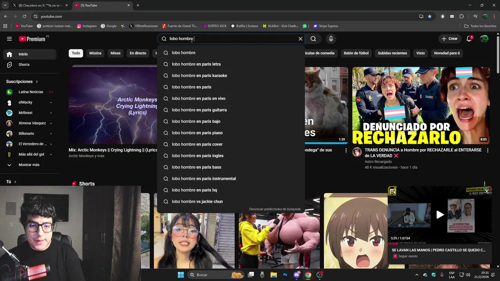
Task: Expand miniplayer to full page icon
Action: click(x=393, y=191)
